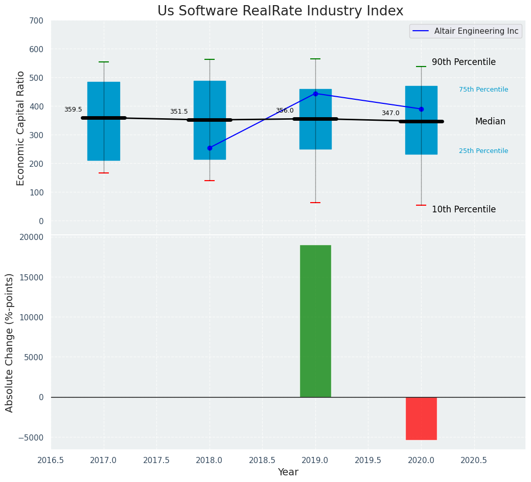Screen dimensions: 531x482
Task: Click the 2017.0 x-axis tick label
Action: click(x=104, y=461)
